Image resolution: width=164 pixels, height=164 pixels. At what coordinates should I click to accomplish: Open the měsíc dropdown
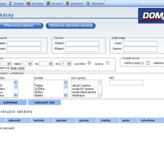[x=27, y=64]
